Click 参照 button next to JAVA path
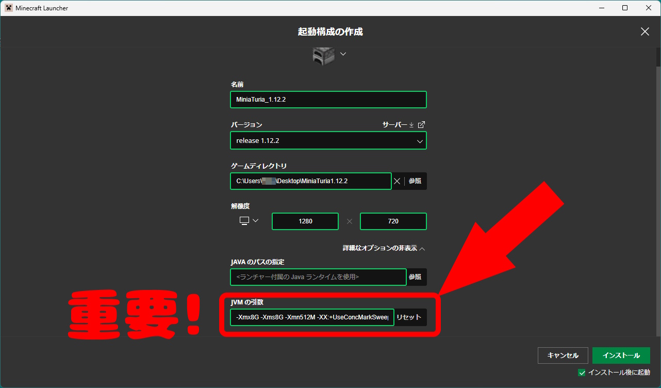The image size is (661, 388). [417, 277]
